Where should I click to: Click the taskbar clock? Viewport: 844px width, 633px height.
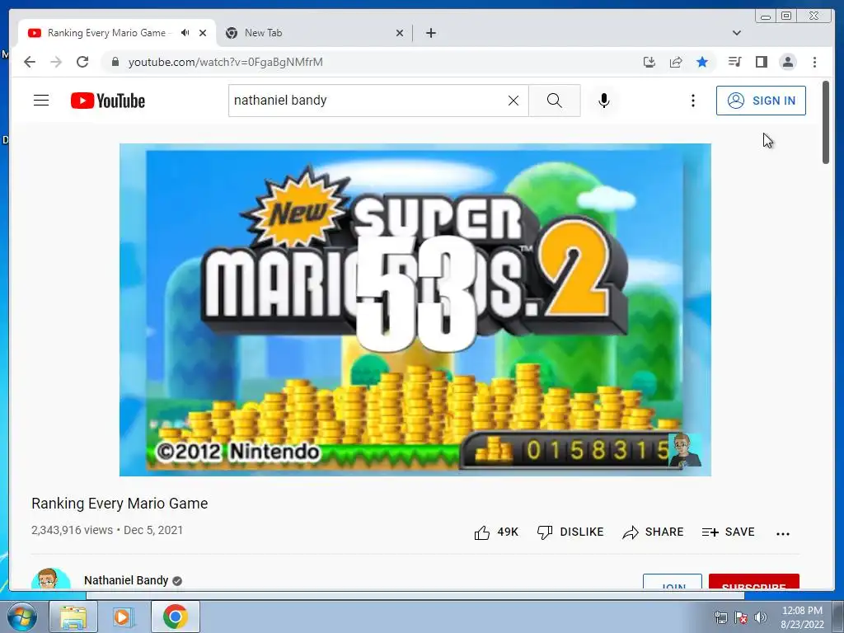point(802,617)
